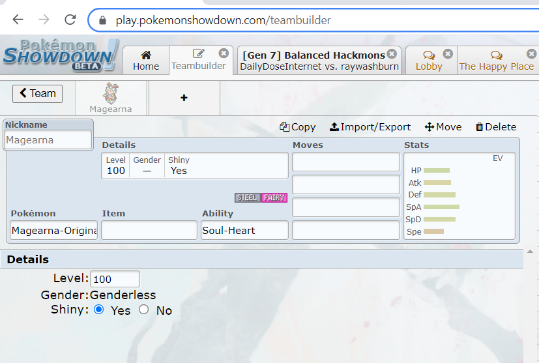Open The Happy Place chat tab

[497, 60]
